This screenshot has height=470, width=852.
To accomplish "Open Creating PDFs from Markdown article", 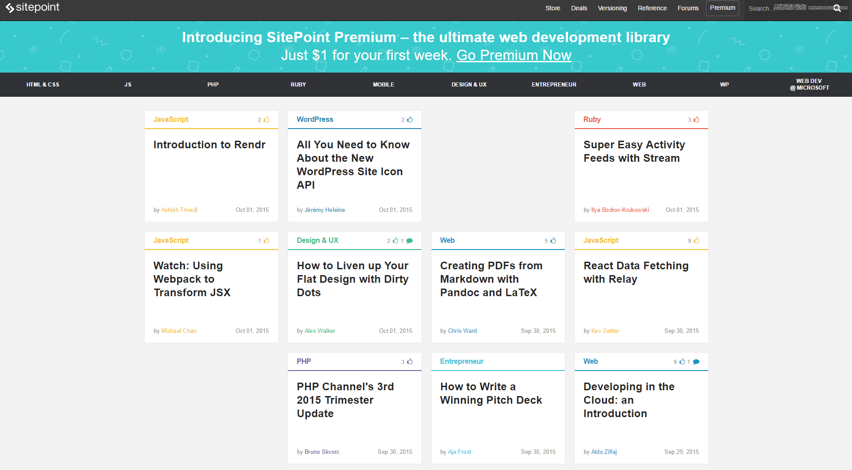I will 491,279.
